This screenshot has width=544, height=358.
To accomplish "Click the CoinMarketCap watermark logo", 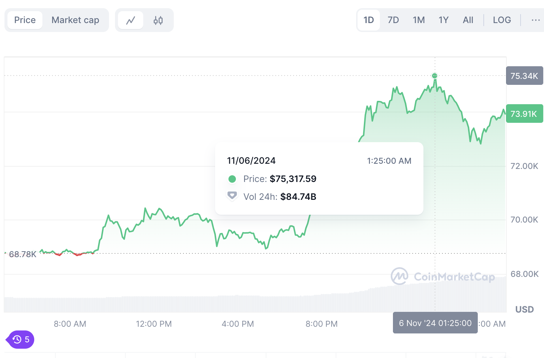I will (399, 276).
